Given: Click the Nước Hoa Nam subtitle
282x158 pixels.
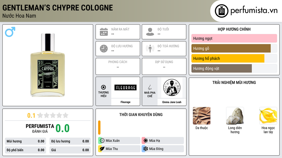Looking at the screenshot, I should (19, 16).
